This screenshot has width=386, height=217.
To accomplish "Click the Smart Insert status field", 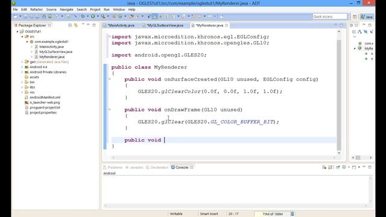I will (x=209, y=214).
